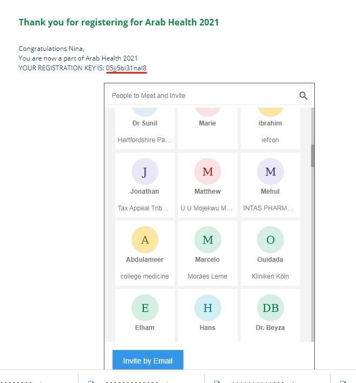Focus the People to Meet and Invite field
This screenshot has width=356, height=383.
tap(200, 96)
